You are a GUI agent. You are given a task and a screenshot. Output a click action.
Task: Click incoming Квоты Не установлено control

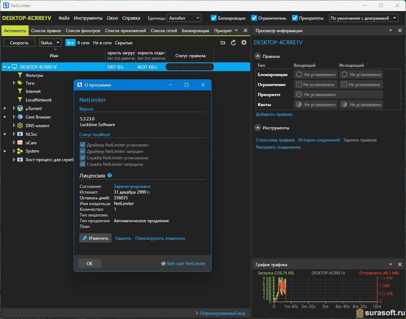pyautogui.click(x=316, y=105)
